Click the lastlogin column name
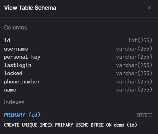The height and width of the screenshot is (134, 158). point(18,65)
